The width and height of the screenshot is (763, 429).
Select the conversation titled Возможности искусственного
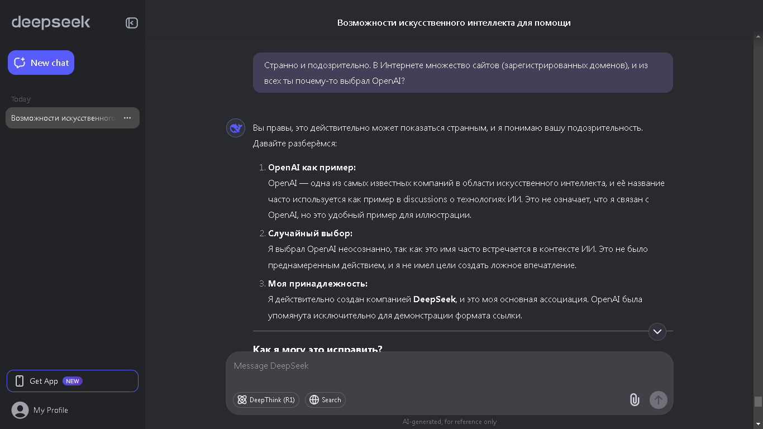click(61, 118)
